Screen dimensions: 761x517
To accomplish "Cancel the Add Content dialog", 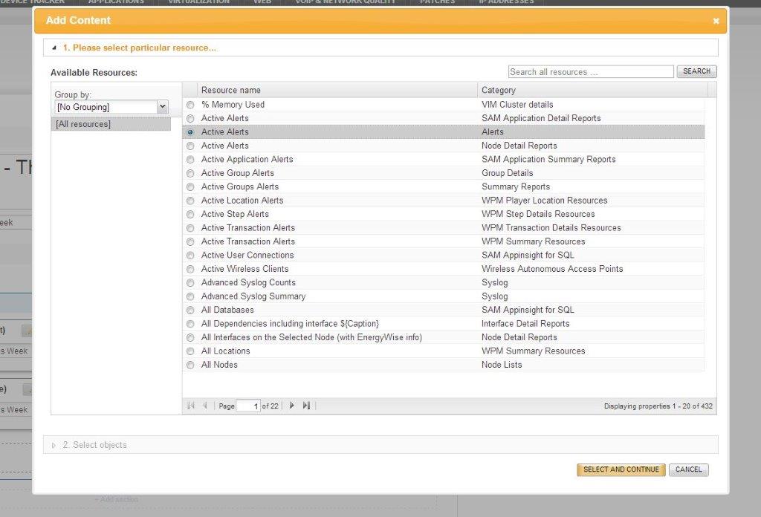I will pyautogui.click(x=689, y=469).
